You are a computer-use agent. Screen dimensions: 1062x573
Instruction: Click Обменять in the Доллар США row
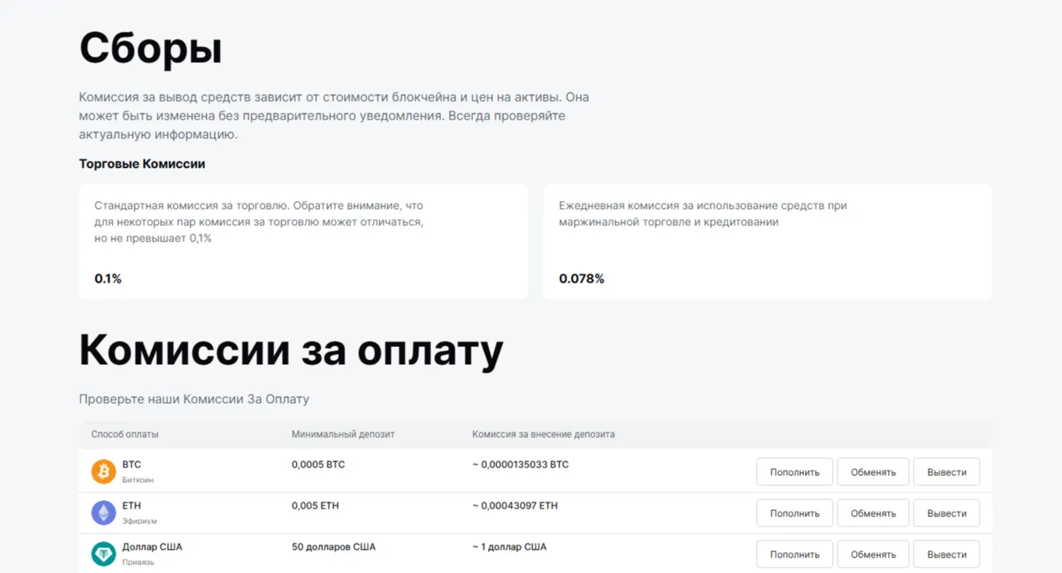coord(872,554)
